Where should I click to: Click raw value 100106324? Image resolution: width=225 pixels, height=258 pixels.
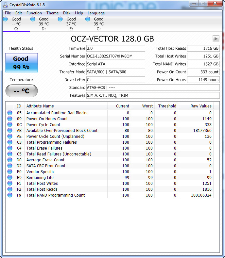point(201,195)
